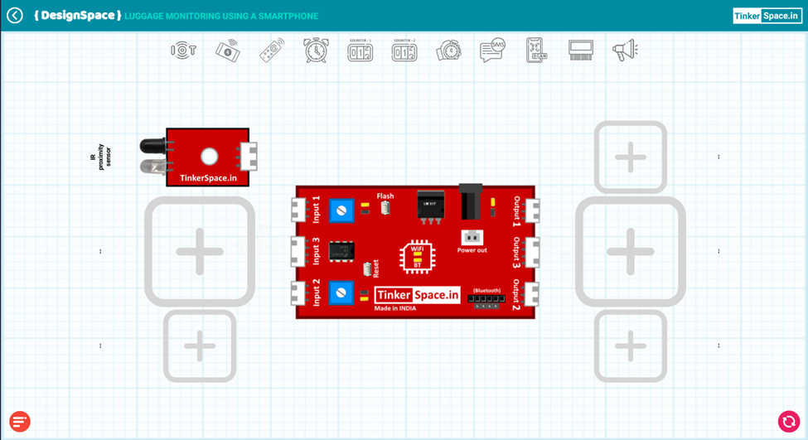Screen dimensions: 808x440
Task: Select the IoT block icon
Action: 183,51
